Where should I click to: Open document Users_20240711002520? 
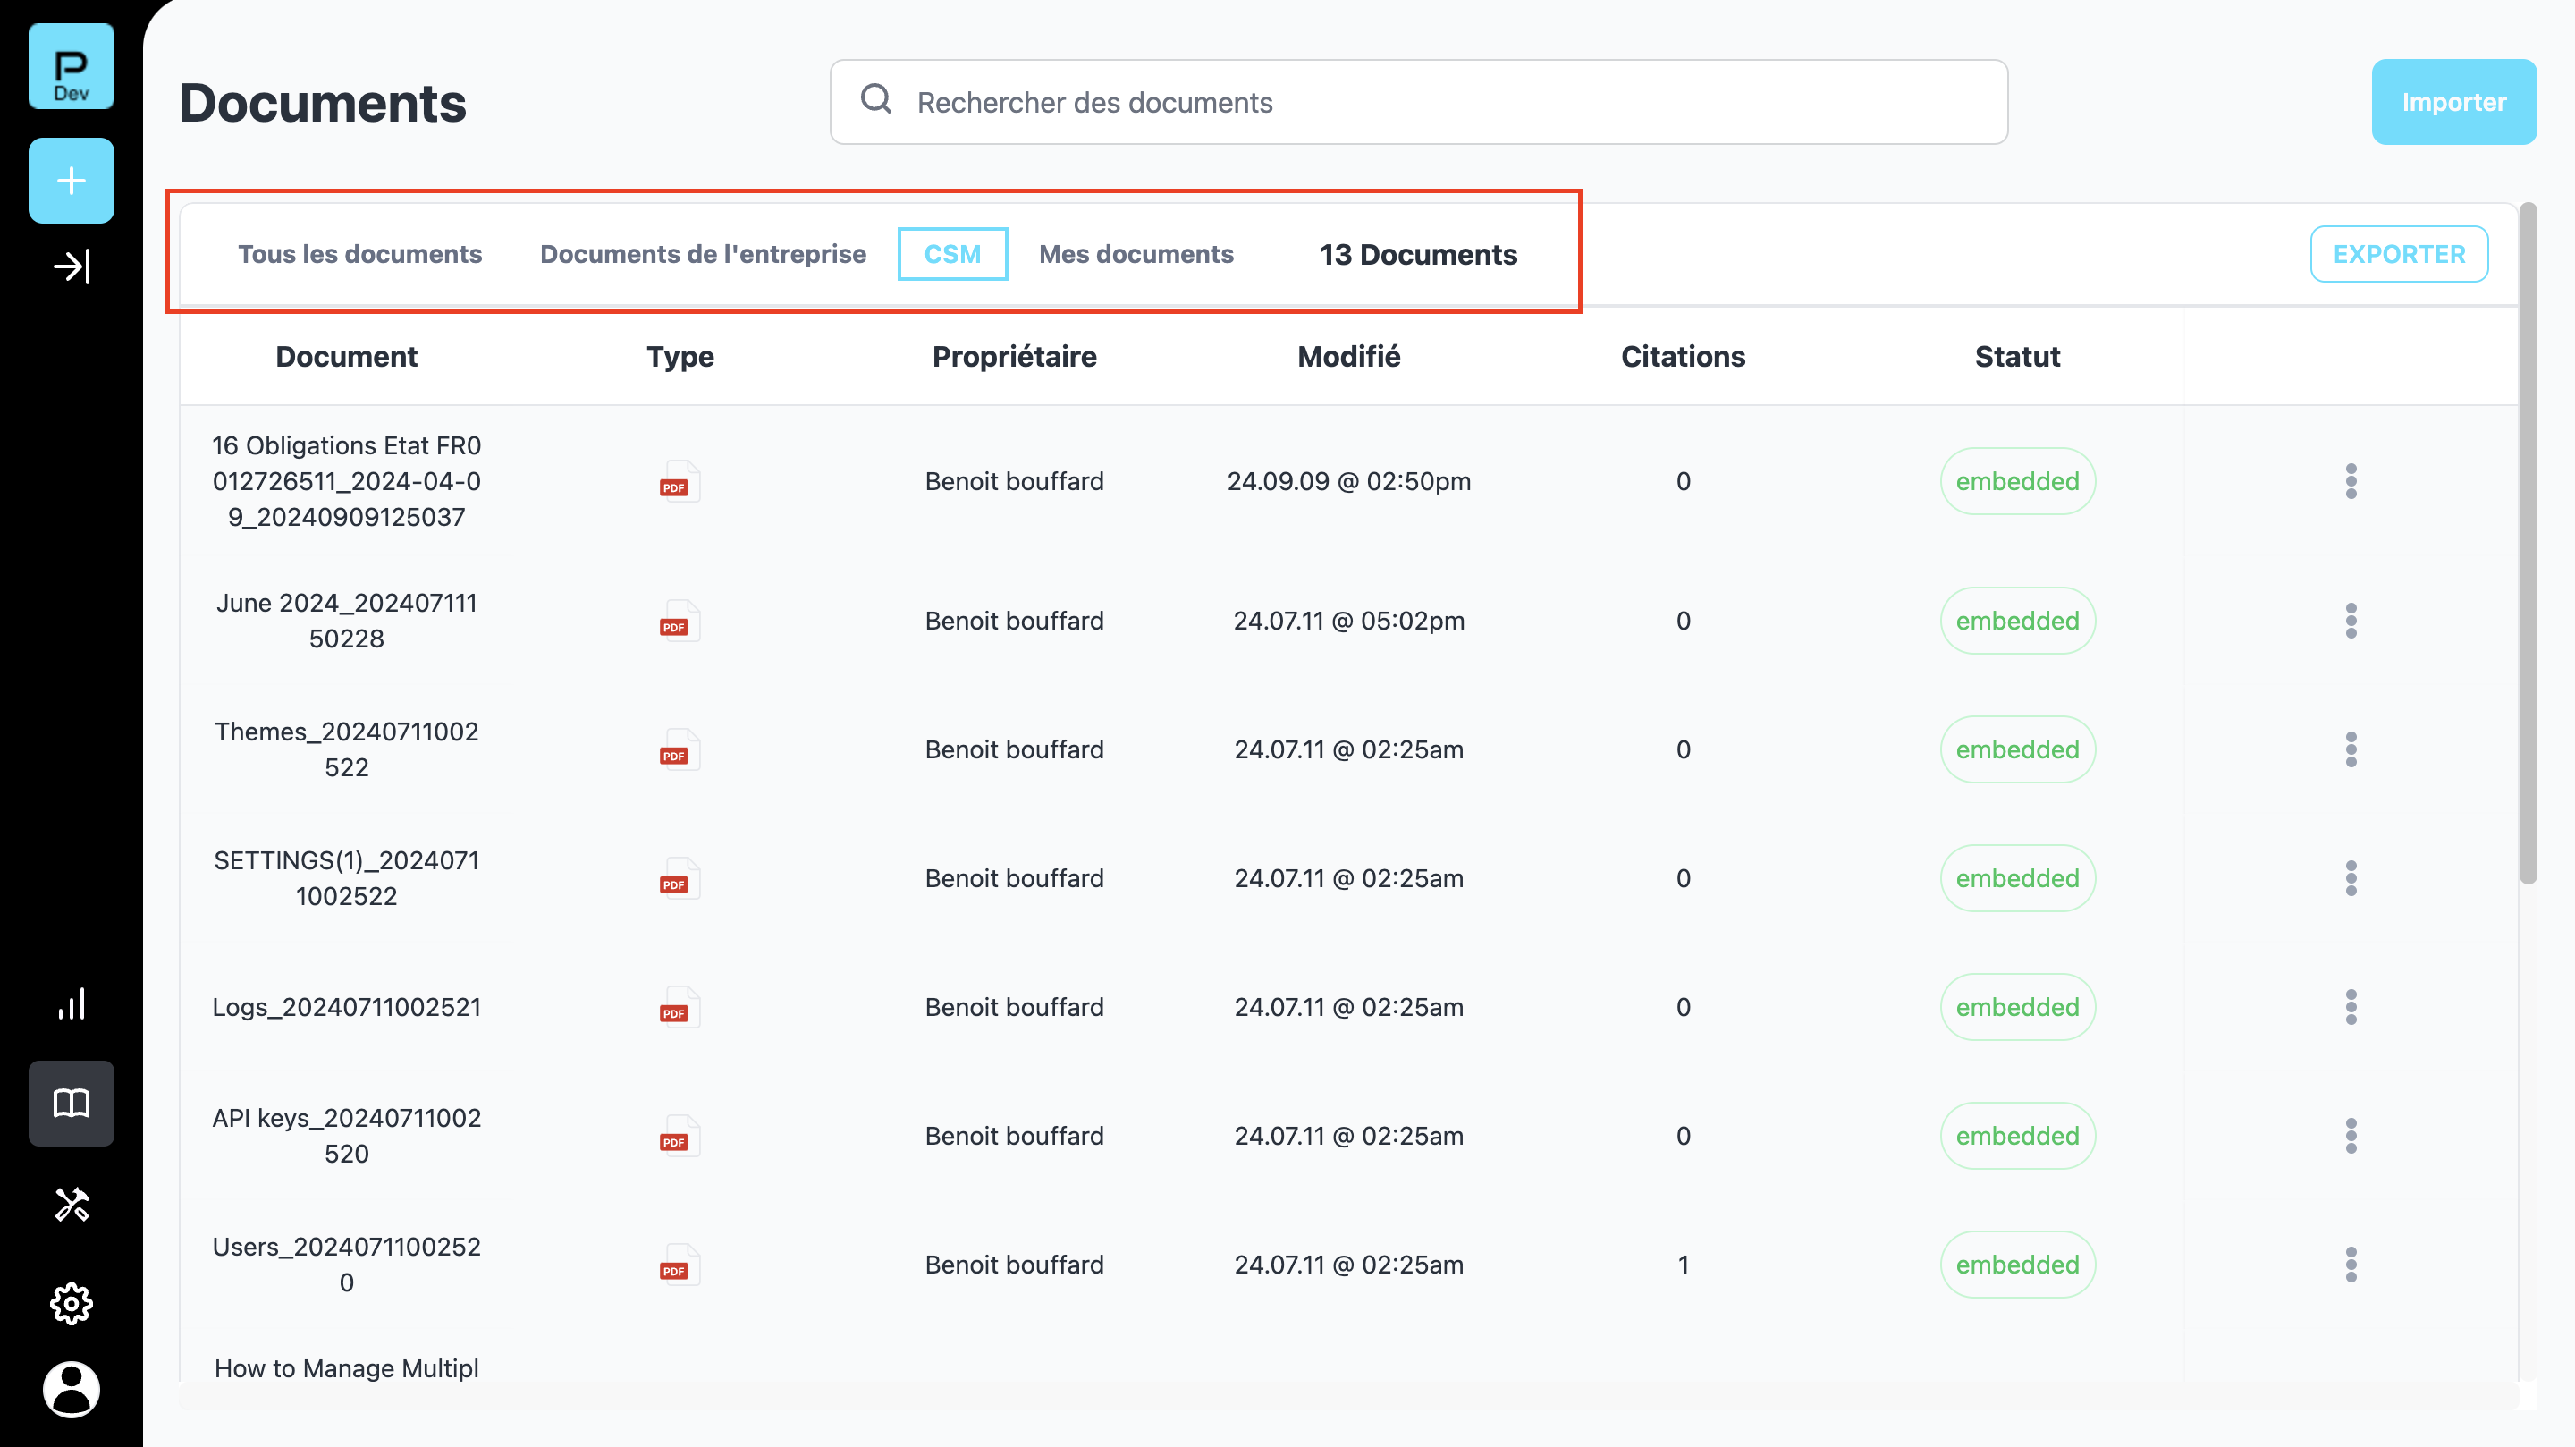tap(346, 1264)
